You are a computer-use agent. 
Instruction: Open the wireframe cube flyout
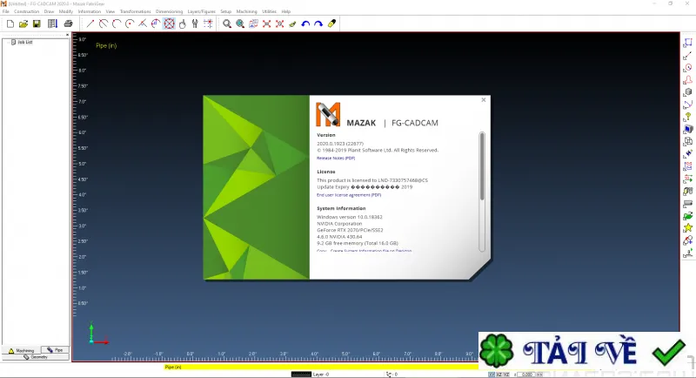[x=687, y=142]
